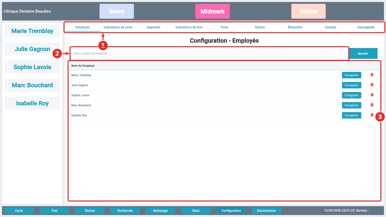386x217 pixels.
Task: Click the Ajouter button
Action: [x=363, y=54]
